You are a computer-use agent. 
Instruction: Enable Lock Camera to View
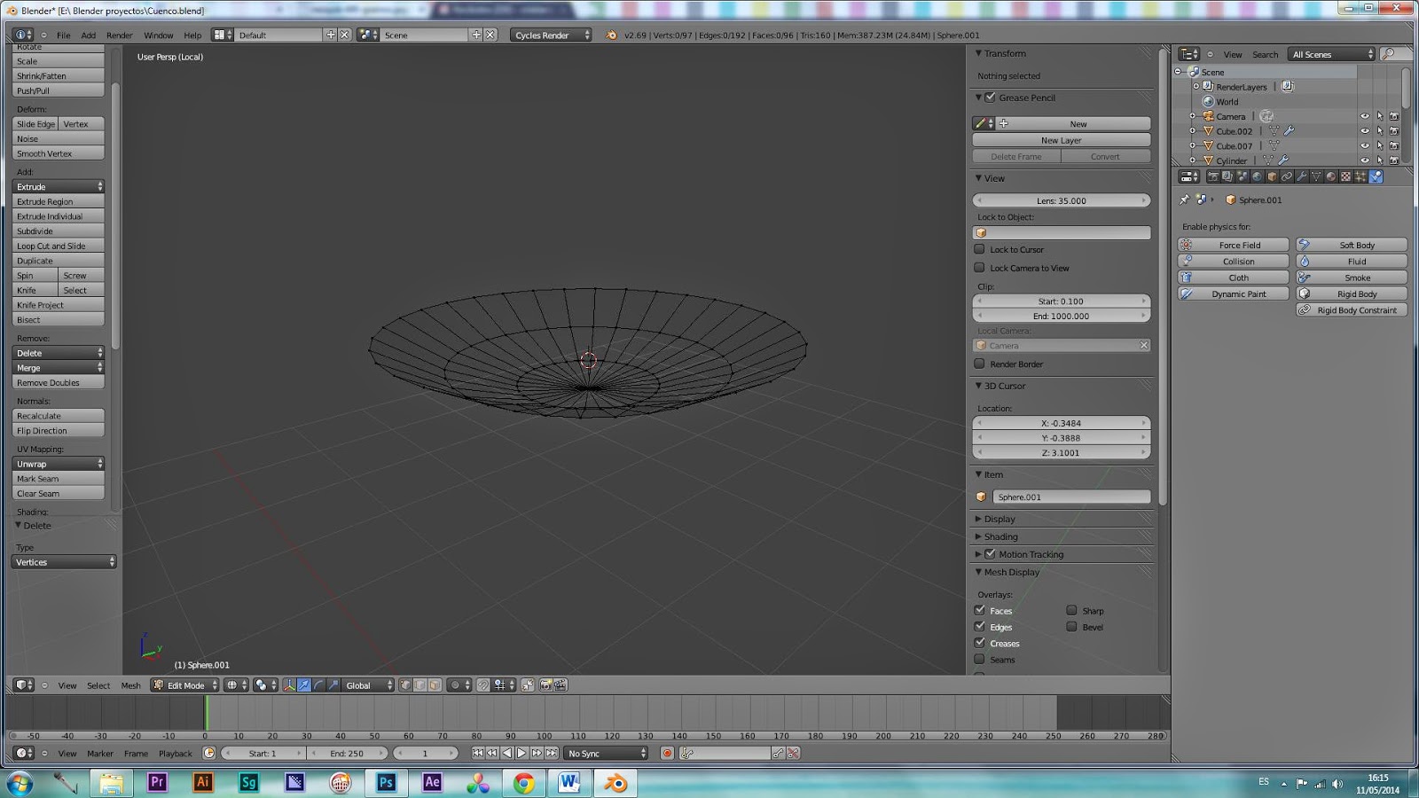(980, 268)
